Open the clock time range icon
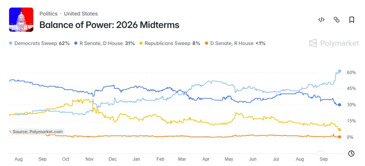This screenshot has height=166, width=365. pos(351,154)
